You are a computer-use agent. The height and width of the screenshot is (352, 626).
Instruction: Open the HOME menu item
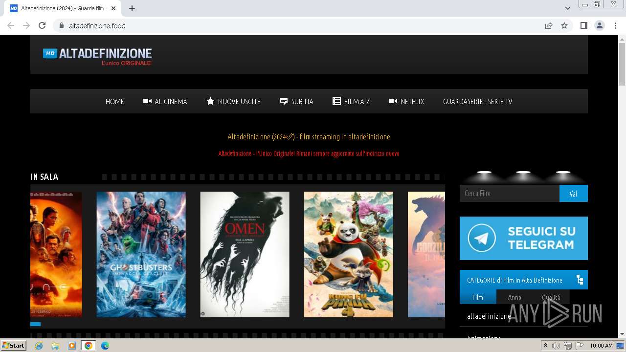tap(115, 102)
